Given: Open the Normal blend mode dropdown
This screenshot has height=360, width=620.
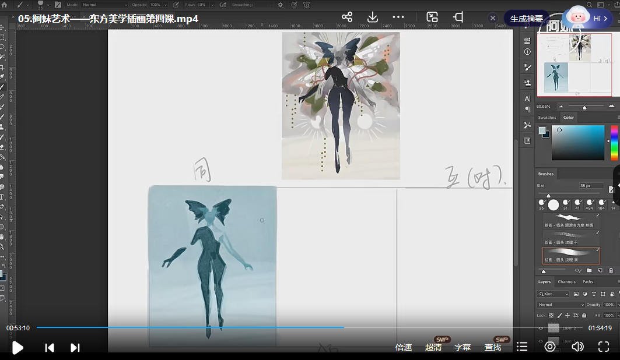Looking at the screenshot, I should [x=561, y=305].
